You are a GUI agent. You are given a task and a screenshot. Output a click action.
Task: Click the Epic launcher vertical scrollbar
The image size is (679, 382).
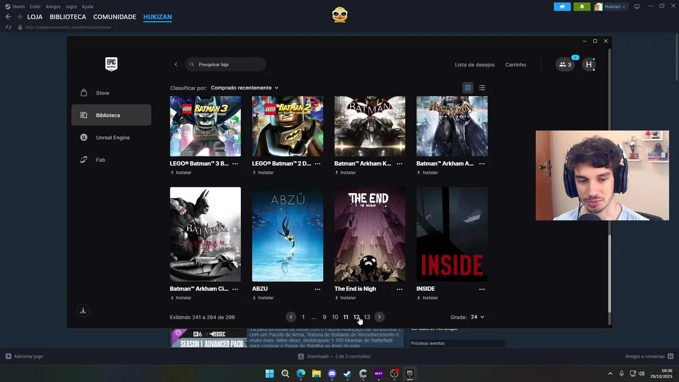[610, 273]
